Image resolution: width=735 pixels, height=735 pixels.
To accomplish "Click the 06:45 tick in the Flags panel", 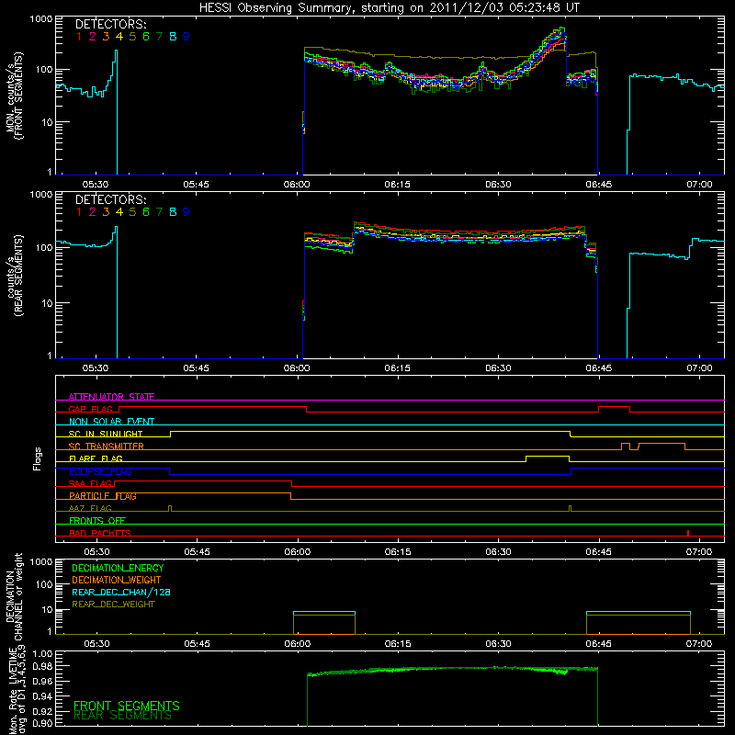I will tap(599, 552).
